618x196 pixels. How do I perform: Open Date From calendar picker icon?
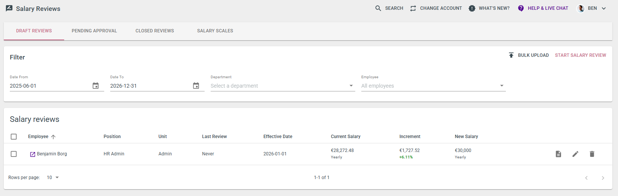point(96,86)
